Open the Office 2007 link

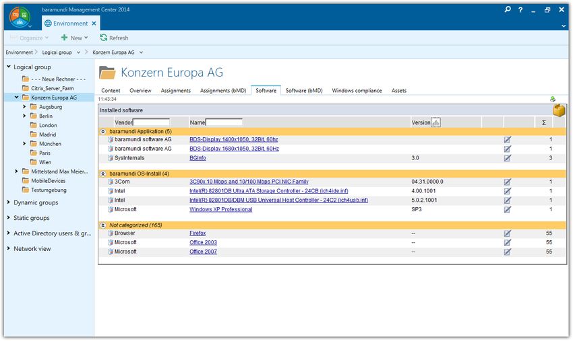coord(203,252)
